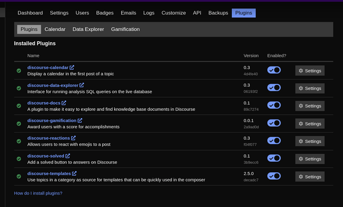Click version number '2.5.0'
Screen dimensions: 343x207
[249, 173]
